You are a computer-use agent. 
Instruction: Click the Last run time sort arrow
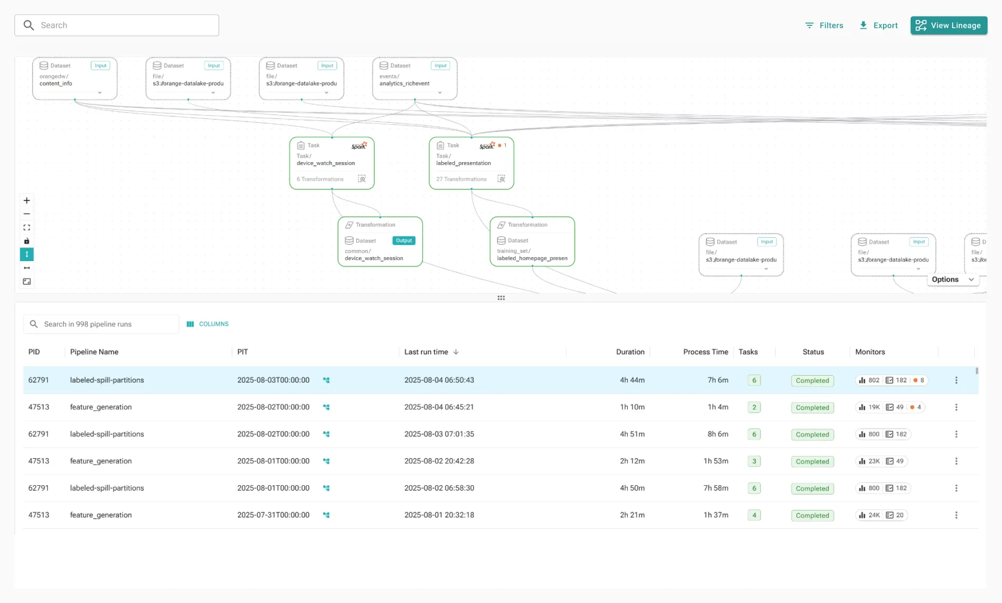tap(456, 352)
